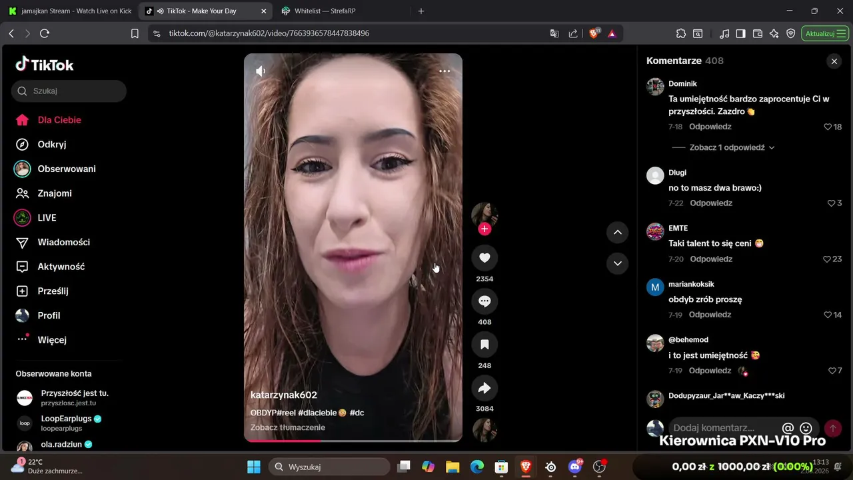The height and width of the screenshot is (480, 853).
Task: Open the Odkryj page
Action: pyautogui.click(x=41, y=144)
